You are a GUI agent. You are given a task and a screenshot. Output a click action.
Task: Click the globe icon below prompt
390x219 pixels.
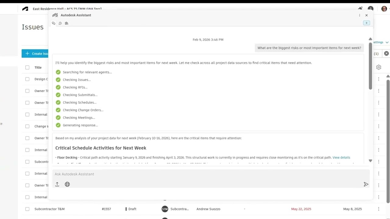coord(67,184)
